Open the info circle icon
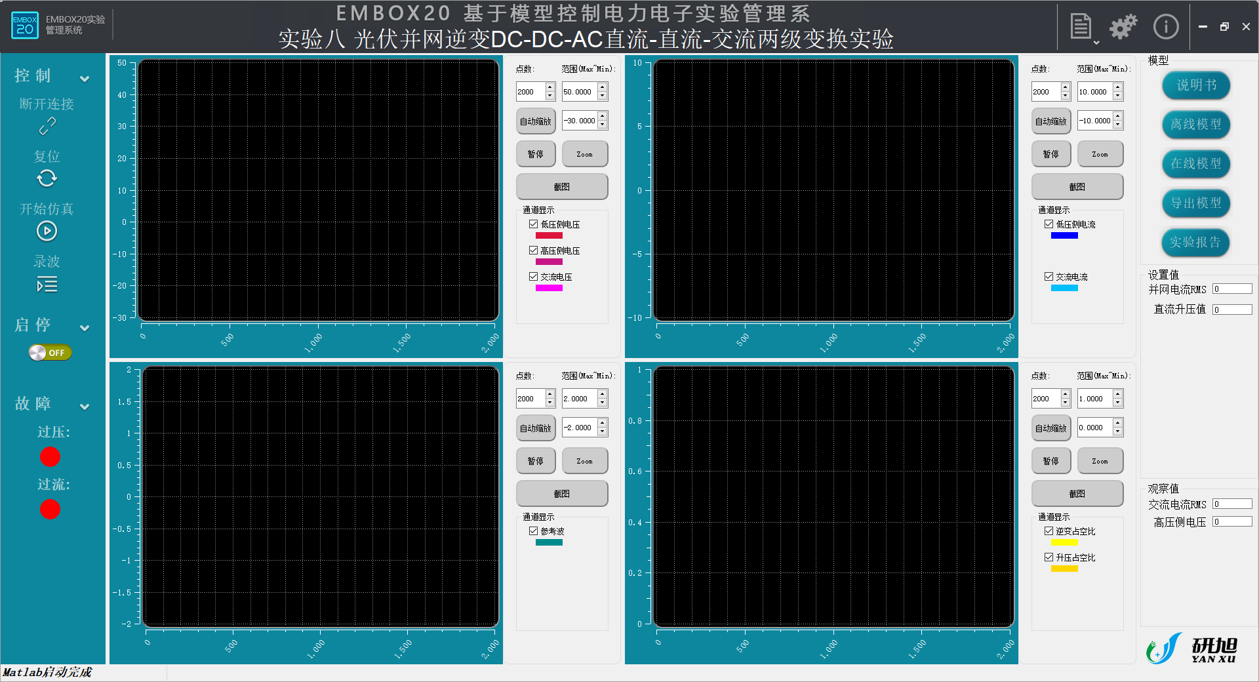The width and height of the screenshot is (1259, 682). (x=1166, y=27)
